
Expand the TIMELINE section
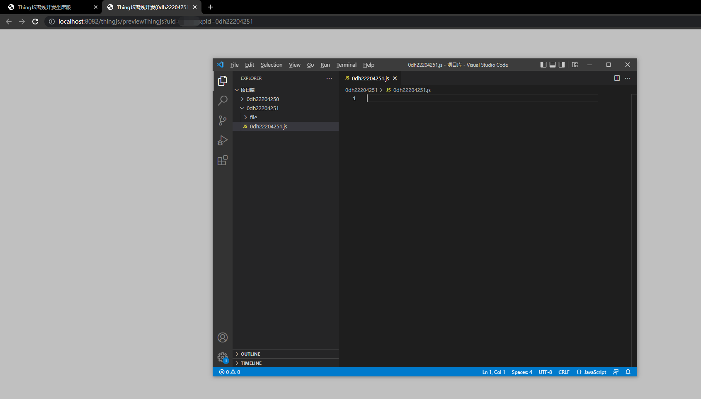(x=286, y=363)
